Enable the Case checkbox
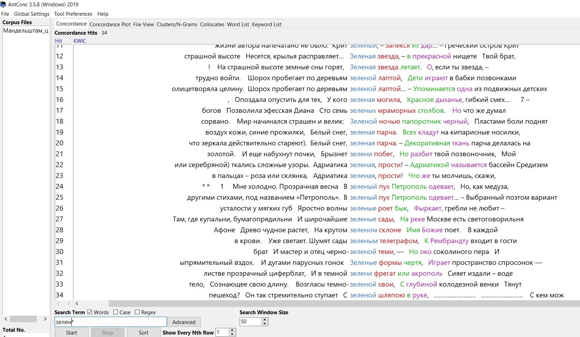The height and width of the screenshot is (337, 580). coord(115,312)
